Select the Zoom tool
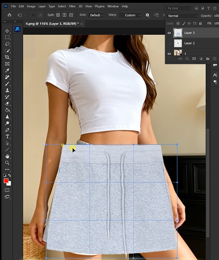This screenshot has height=260, width=219. pos(7,163)
